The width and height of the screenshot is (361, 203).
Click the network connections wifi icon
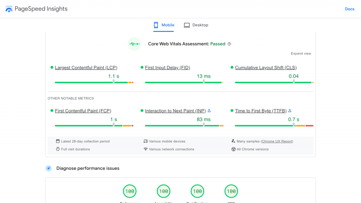point(146,149)
